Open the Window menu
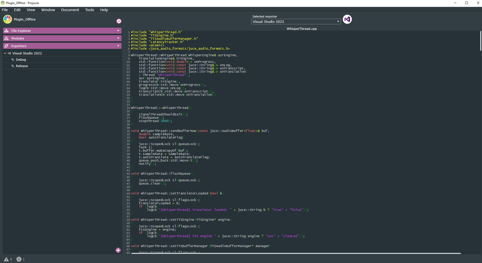 (x=48, y=10)
